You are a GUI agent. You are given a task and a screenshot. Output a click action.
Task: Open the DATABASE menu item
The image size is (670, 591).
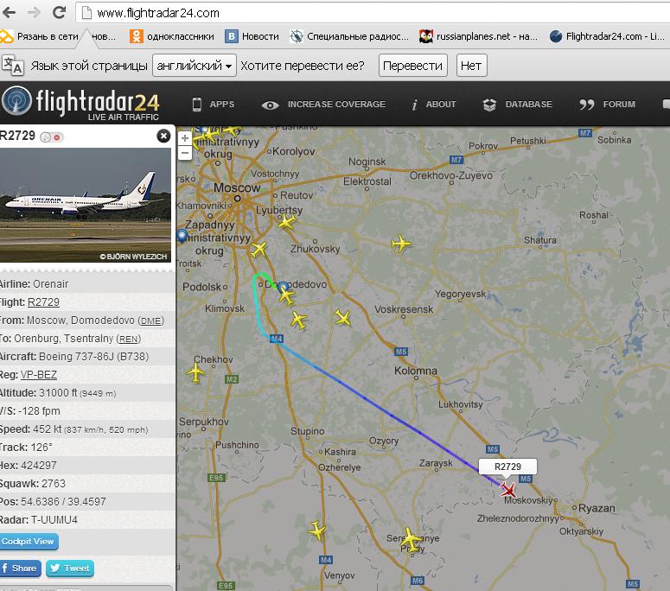point(517,105)
